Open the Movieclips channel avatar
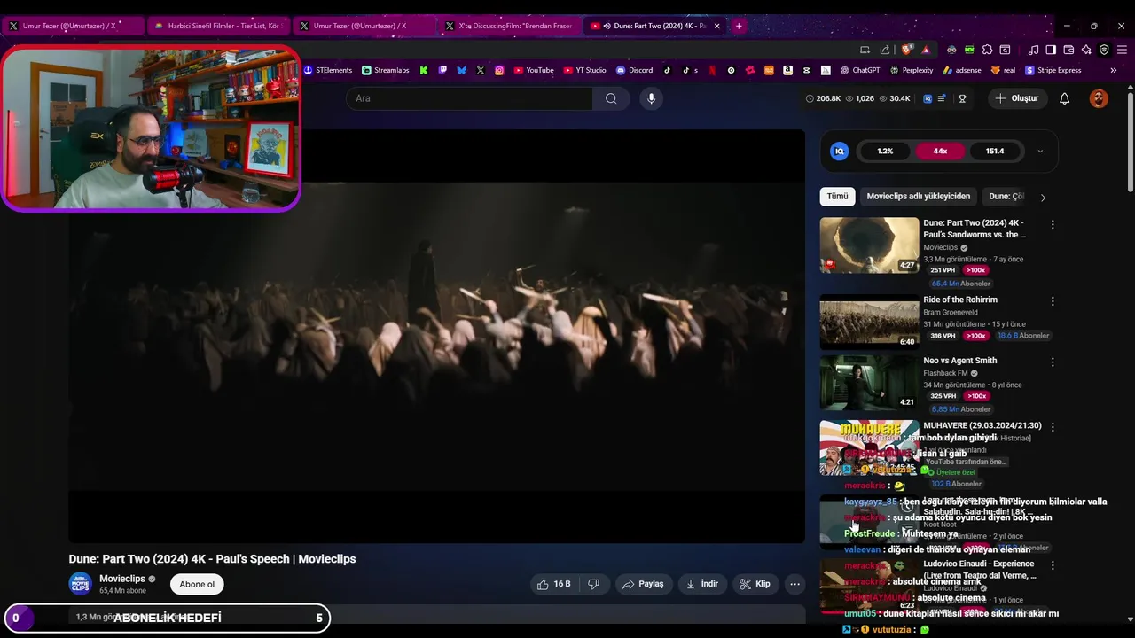 pyautogui.click(x=81, y=584)
